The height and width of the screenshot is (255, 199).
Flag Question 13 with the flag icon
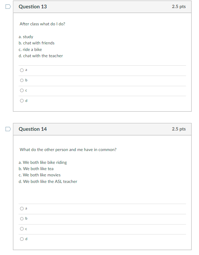pos(8,7)
